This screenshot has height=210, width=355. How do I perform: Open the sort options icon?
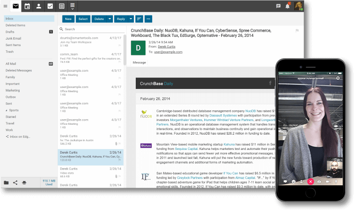139,19
